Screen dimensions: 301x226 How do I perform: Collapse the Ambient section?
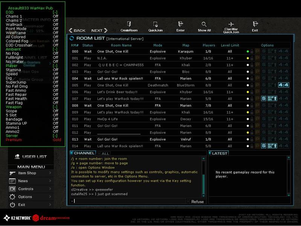click(55, 49)
